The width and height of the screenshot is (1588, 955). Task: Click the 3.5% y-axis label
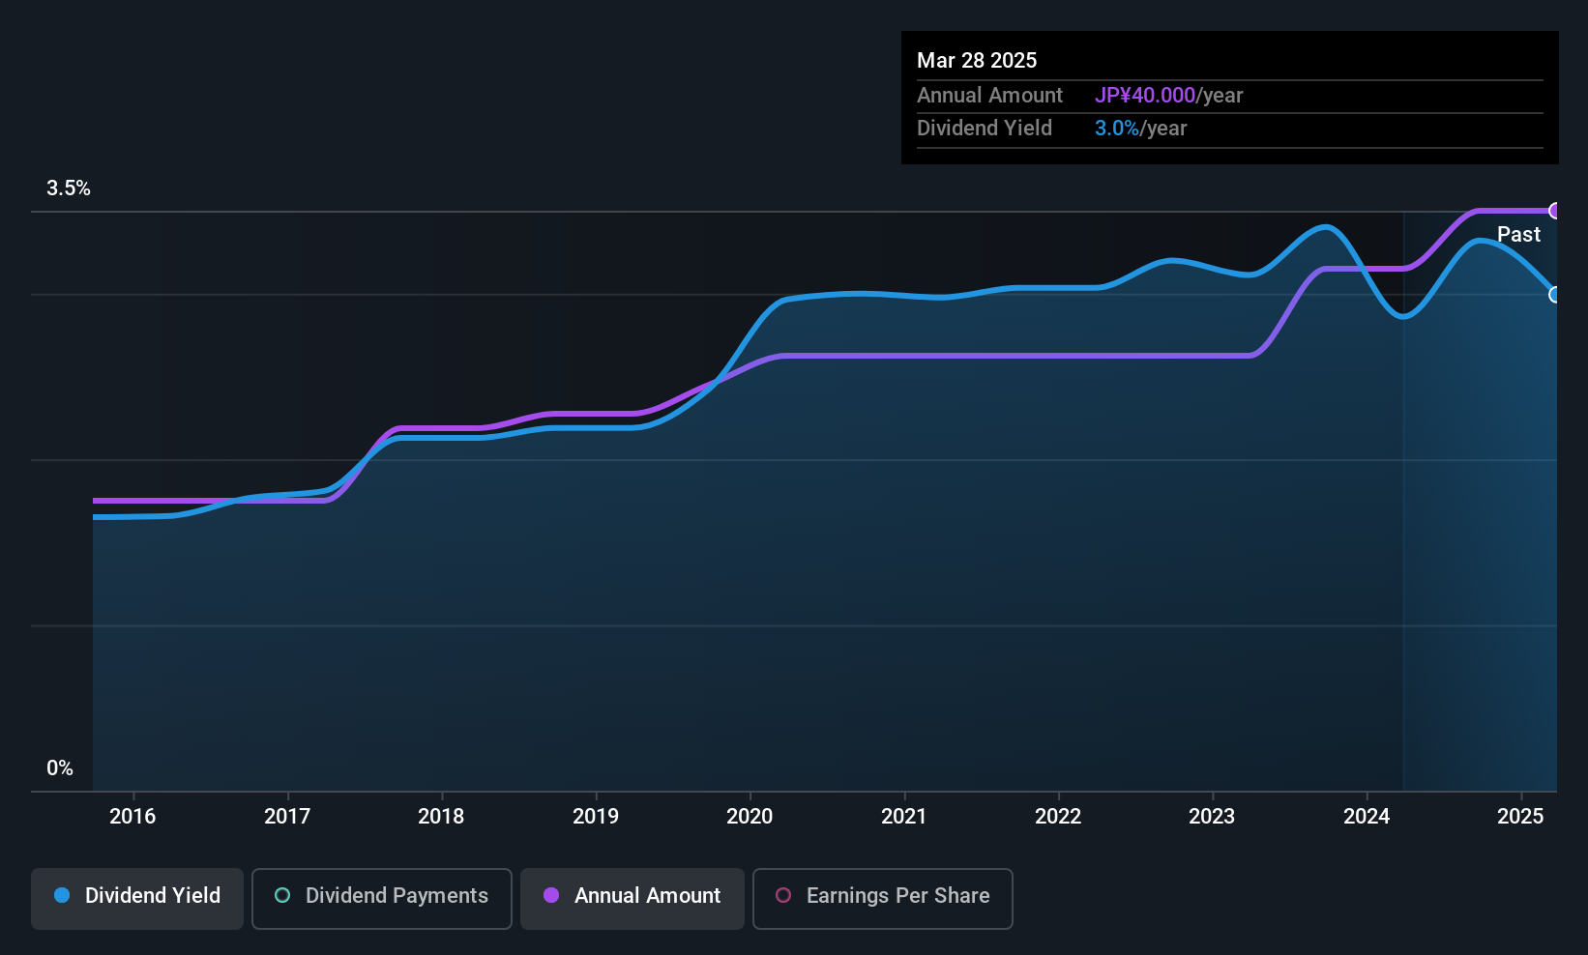[69, 188]
